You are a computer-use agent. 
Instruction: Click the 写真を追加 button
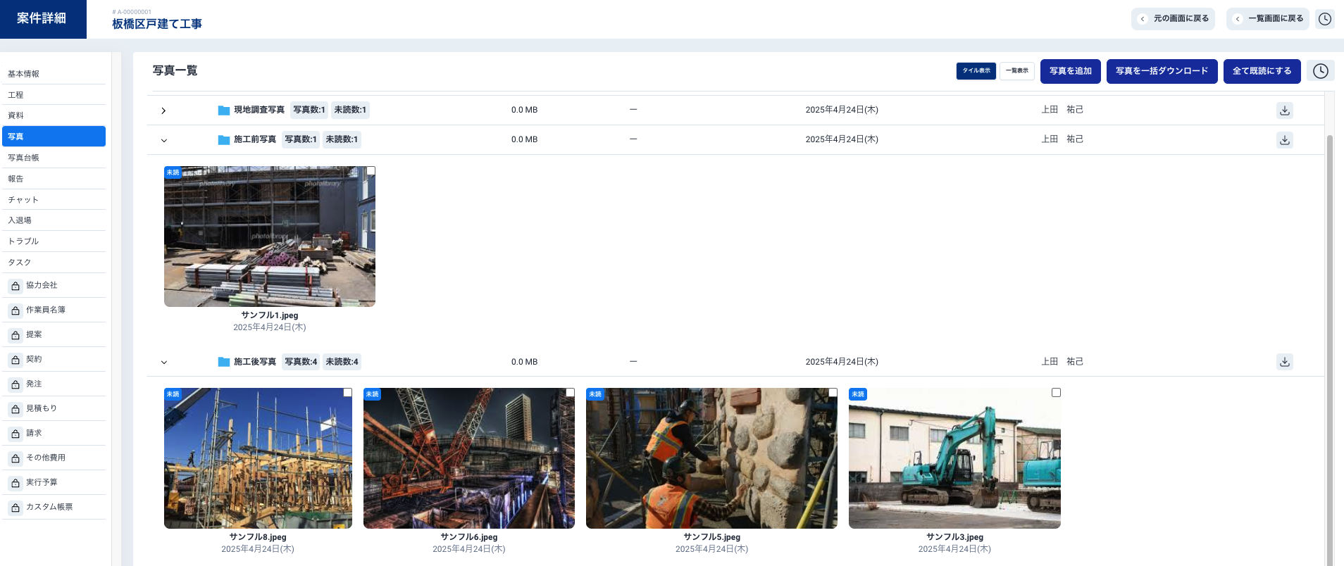pyautogui.click(x=1071, y=71)
